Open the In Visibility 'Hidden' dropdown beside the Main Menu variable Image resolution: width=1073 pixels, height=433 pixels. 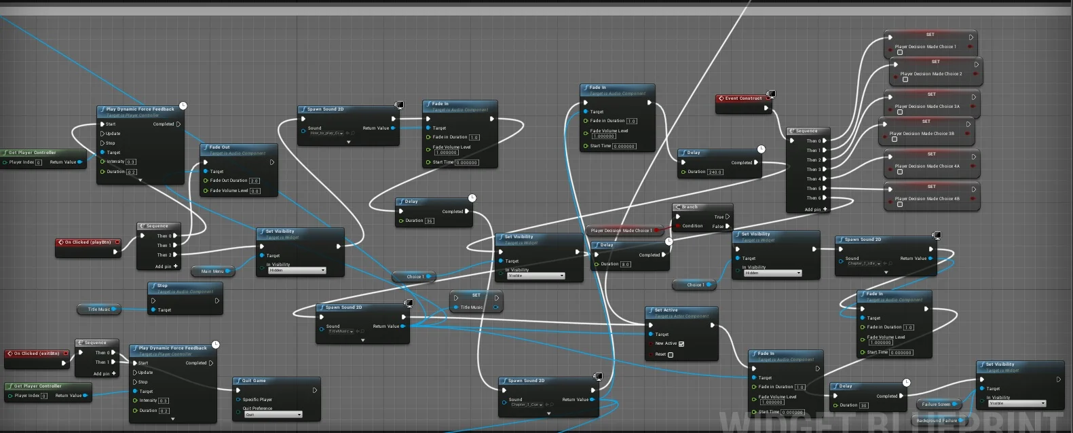(x=297, y=270)
